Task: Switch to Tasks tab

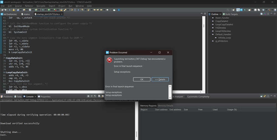Action: (x=18, y=97)
